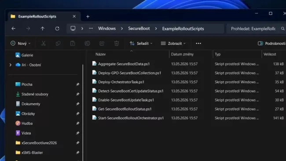
Task: Click the This PC monitor icon in address bar
Action: [x=73, y=29]
